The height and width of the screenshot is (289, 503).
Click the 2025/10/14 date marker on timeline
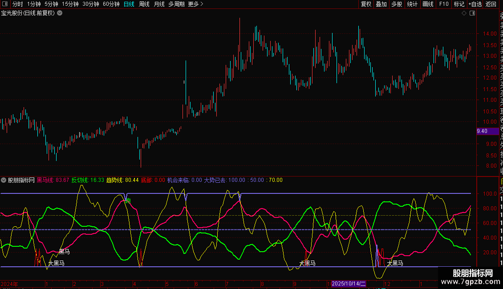(349, 284)
